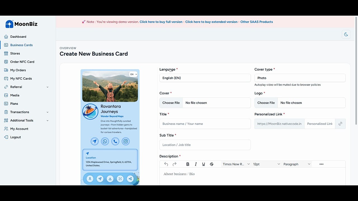The width and height of the screenshot is (358, 201).
Task: Click the preview QR scan icon
Action: (x=120, y=179)
